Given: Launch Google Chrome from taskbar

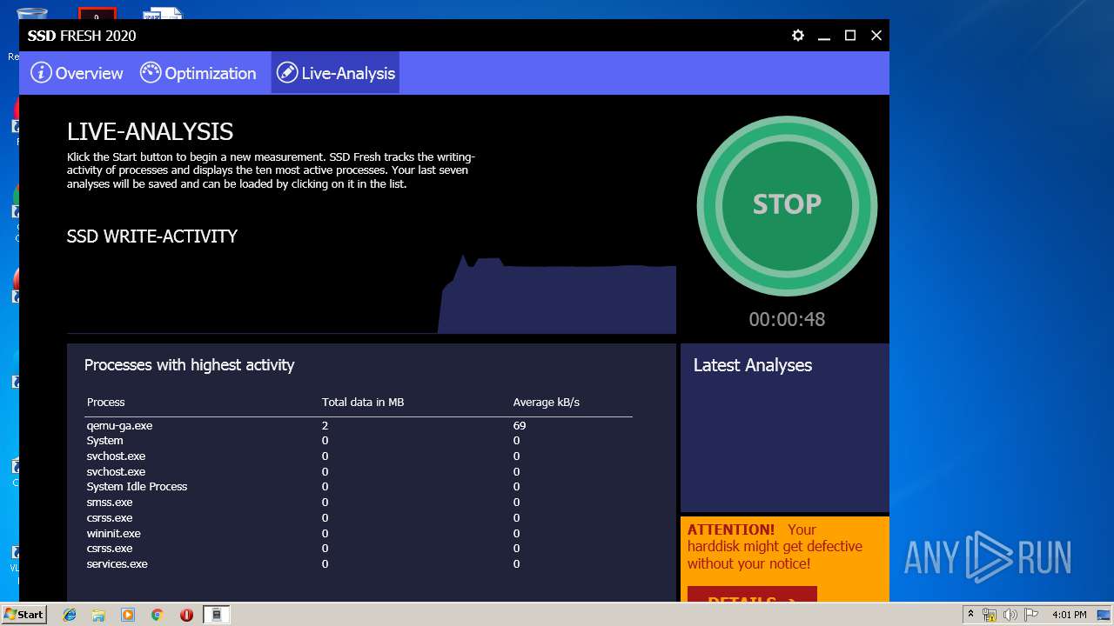Looking at the screenshot, I should pos(157,615).
